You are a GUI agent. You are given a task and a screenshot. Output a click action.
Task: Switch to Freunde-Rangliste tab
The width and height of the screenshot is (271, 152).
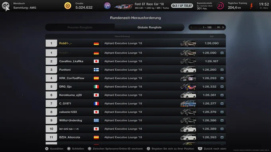click(x=80, y=27)
